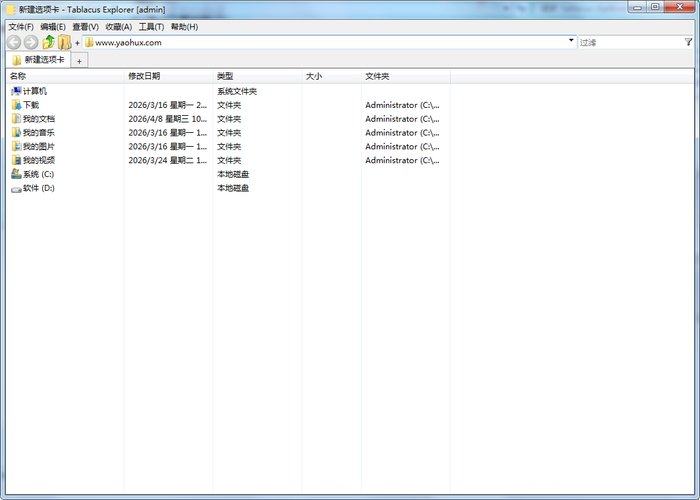Image resolution: width=700 pixels, height=500 pixels.
Task: Click the back navigation arrow
Action: pyautogui.click(x=13, y=42)
